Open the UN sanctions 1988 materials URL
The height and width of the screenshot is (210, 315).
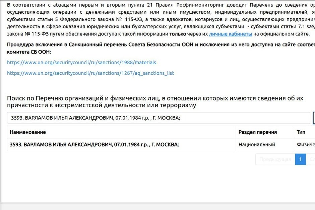tap(81, 63)
